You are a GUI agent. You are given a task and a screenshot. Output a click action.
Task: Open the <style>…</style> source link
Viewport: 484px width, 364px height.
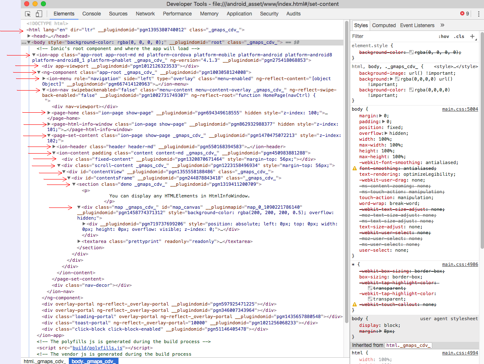[456, 67]
